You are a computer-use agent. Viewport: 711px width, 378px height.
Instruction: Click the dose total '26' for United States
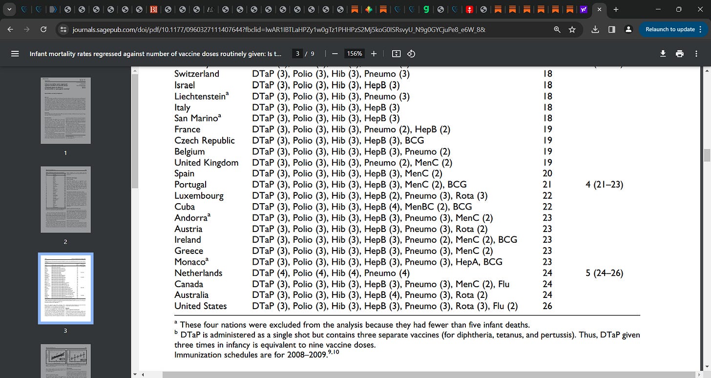(x=547, y=306)
